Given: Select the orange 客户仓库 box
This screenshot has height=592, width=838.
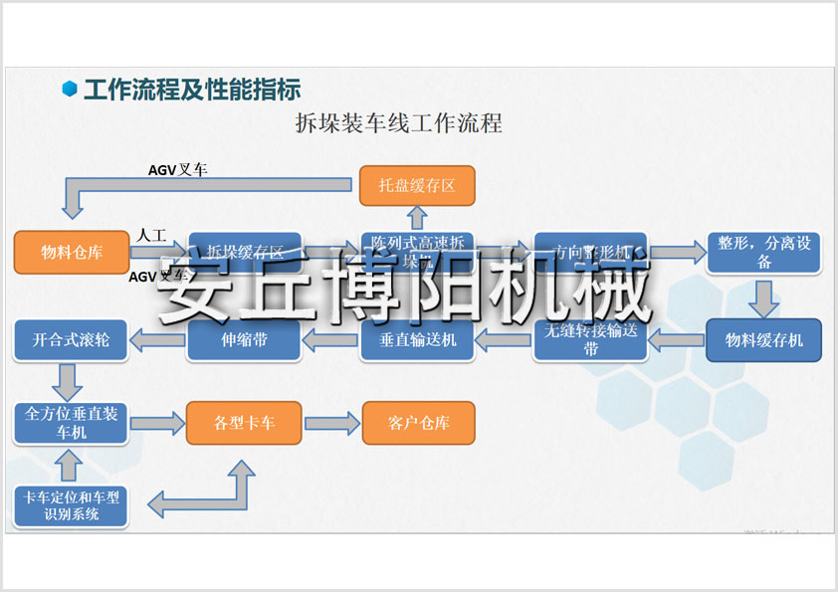Looking at the screenshot, I should (x=418, y=423).
